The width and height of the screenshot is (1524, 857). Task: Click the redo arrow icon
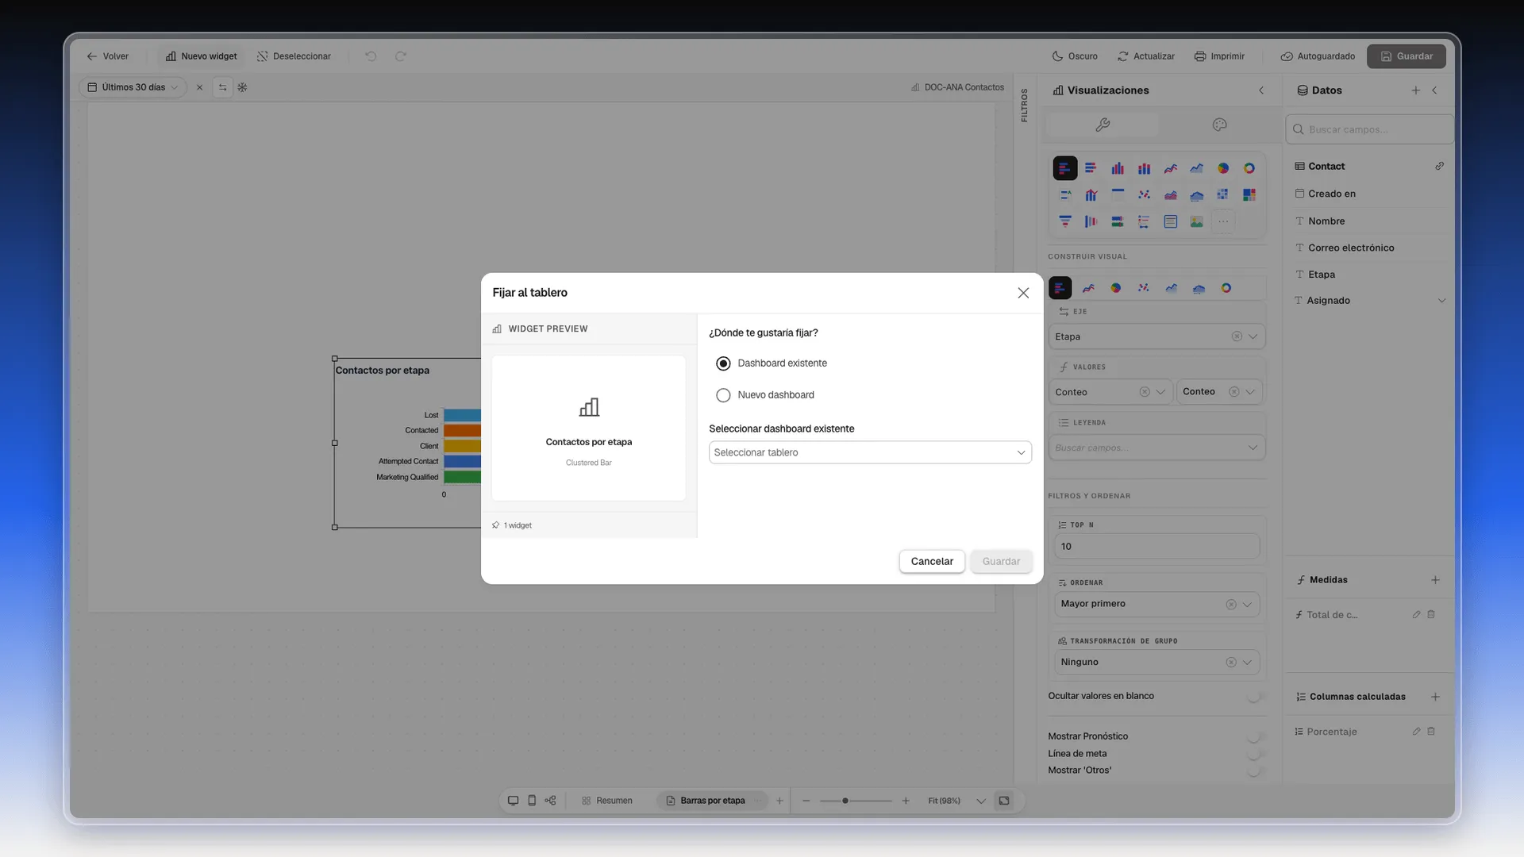coord(401,56)
